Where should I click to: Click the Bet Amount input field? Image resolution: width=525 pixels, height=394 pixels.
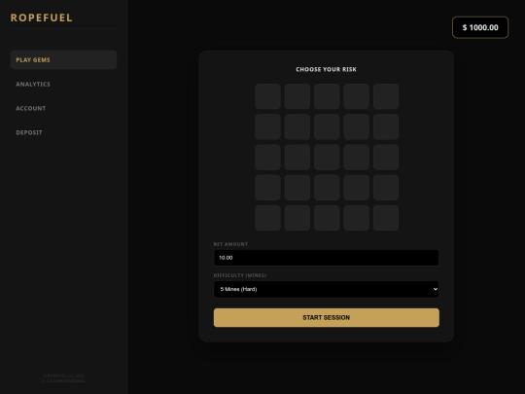pyautogui.click(x=326, y=258)
